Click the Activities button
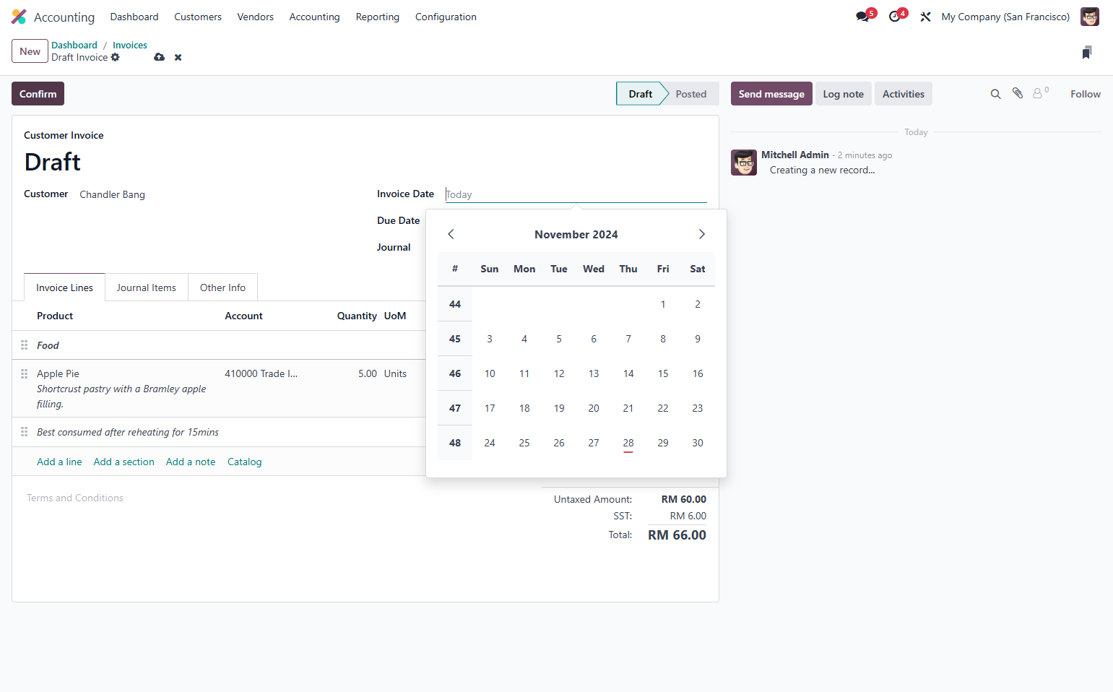Screen dimensions: 1113x692 coord(903,94)
